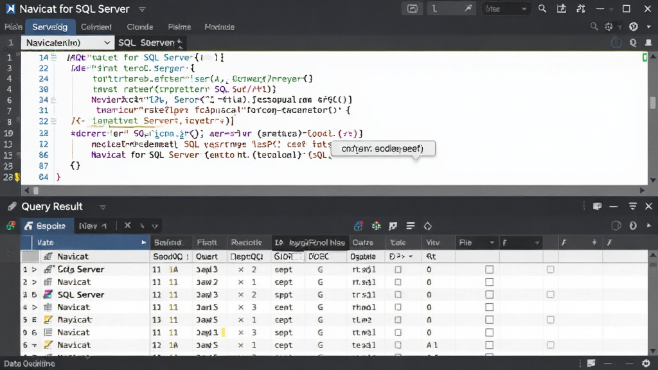This screenshot has width=658, height=370.
Task: Click the lines list icon in the results toolbar
Action: click(411, 226)
